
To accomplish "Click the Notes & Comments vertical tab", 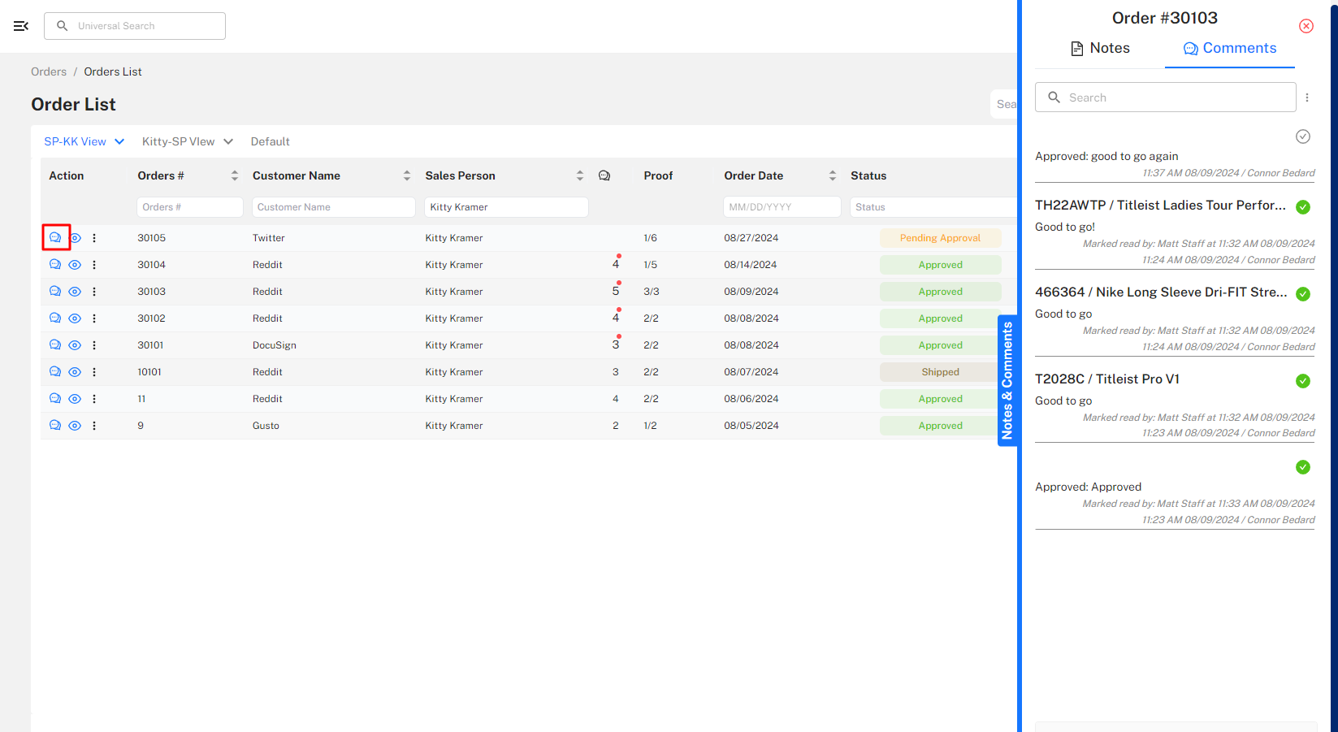I will coord(1007,380).
